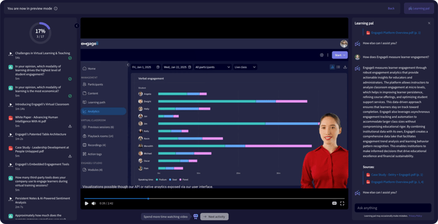Viewport: 438px width, 224px height.
Task: Click the Next activity button
Action: pyautogui.click(x=214, y=216)
